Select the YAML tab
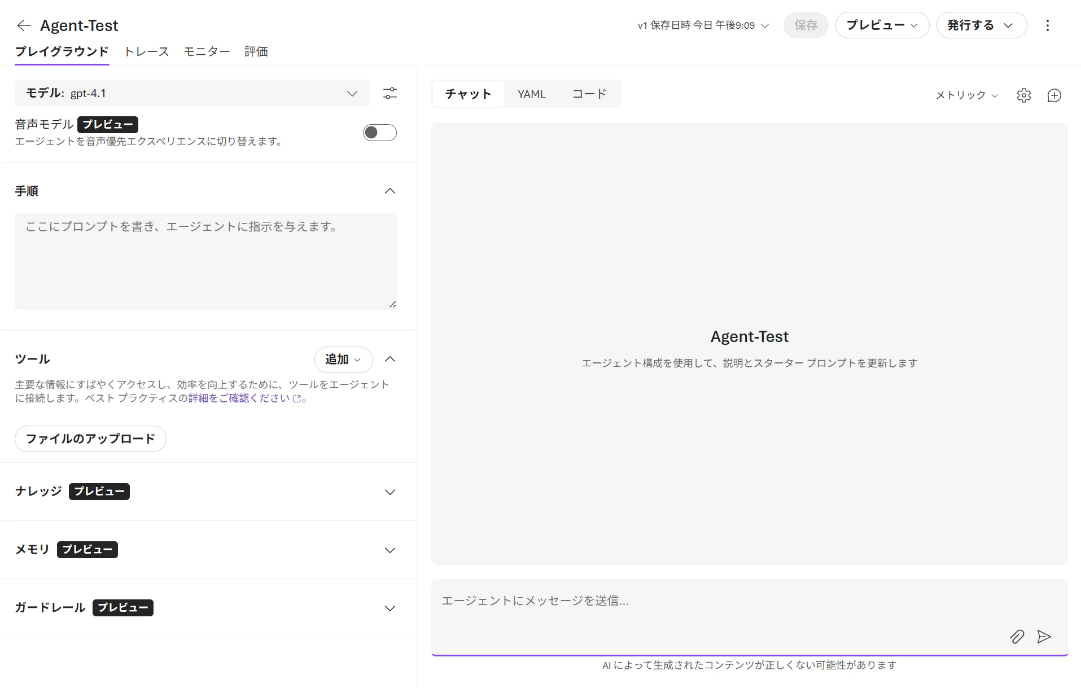Screen dimensions: 1081x688 tap(532, 94)
